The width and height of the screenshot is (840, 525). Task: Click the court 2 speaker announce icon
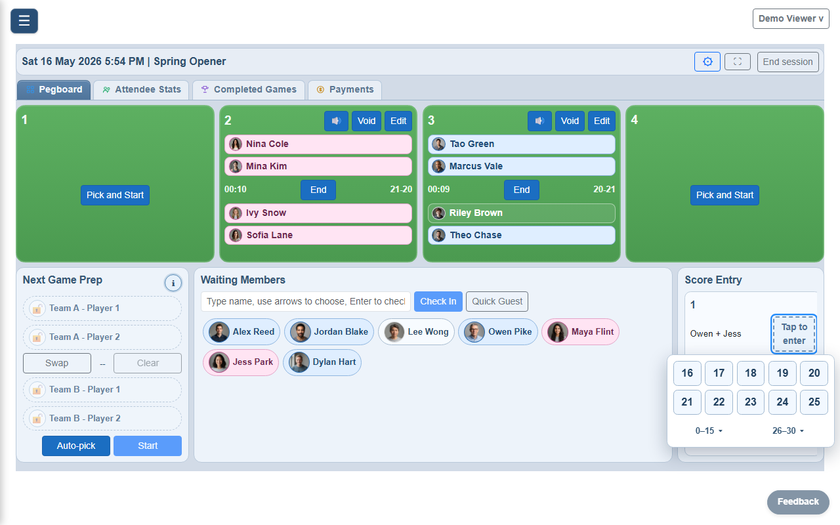pyautogui.click(x=336, y=121)
